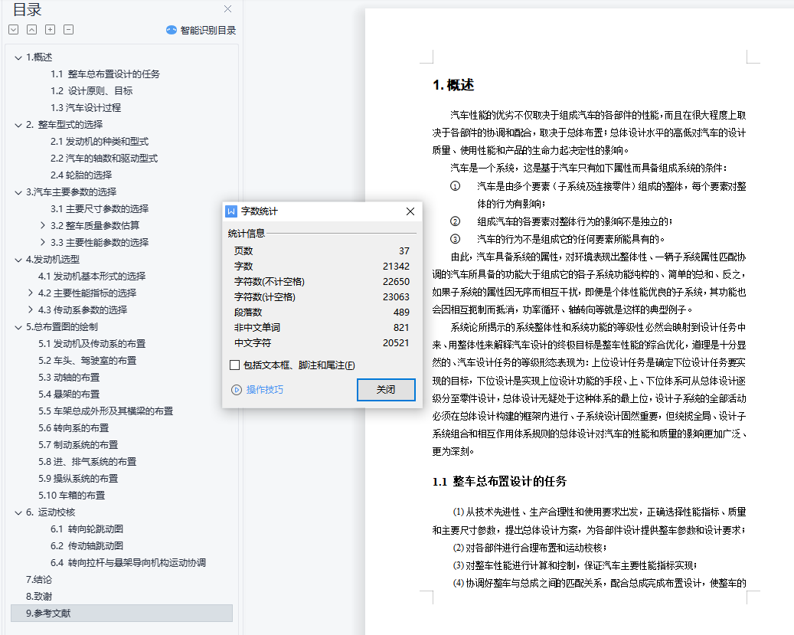Click the play icon beside 操作技巧
The height and width of the screenshot is (635, 794).
[x=237, y=390]
